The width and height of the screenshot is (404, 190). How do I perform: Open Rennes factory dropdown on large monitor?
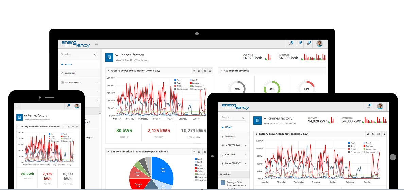coord(117,55)
